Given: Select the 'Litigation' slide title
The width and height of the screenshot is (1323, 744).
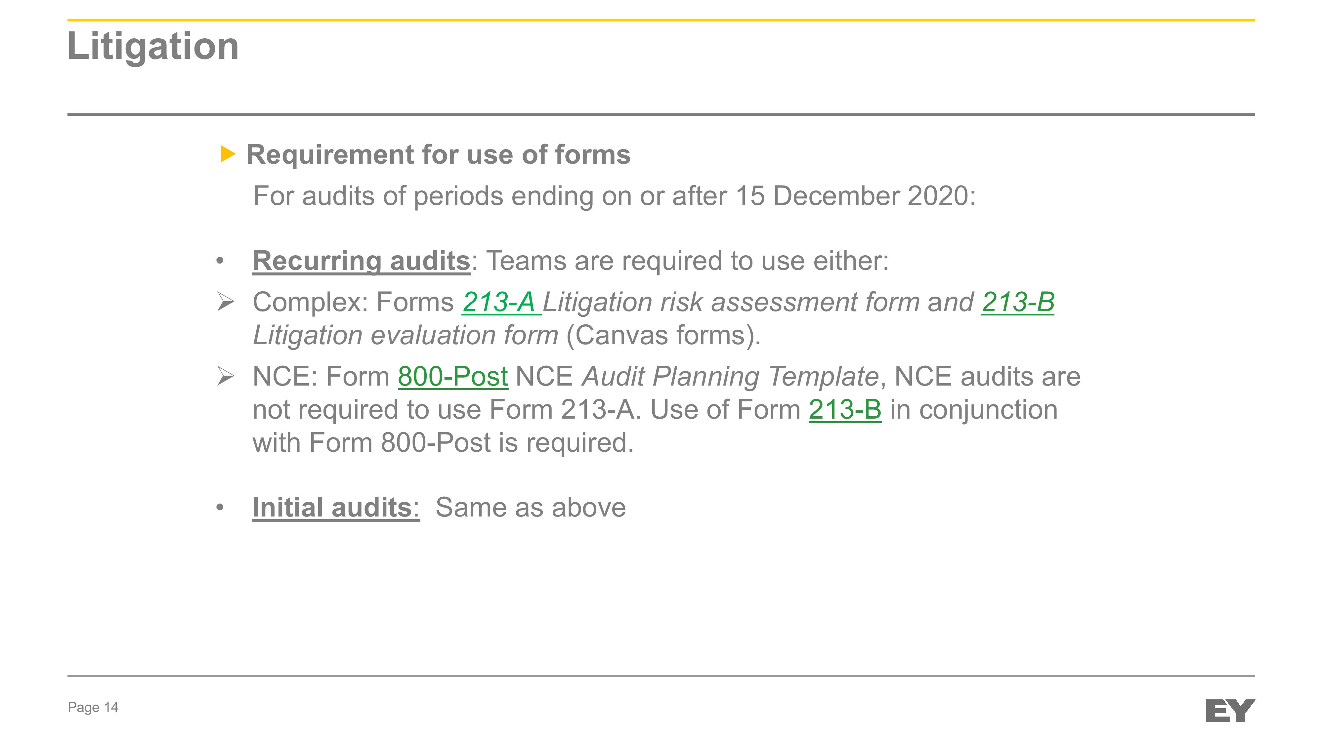Looking at the screenshot, I should (x=153, y=46).
